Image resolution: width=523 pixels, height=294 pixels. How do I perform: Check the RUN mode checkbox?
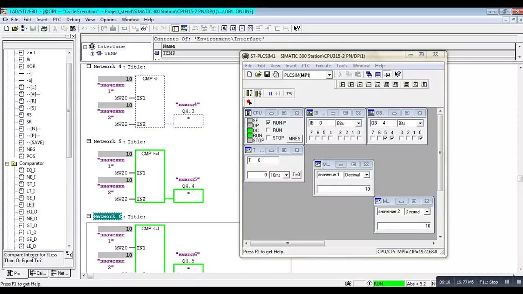point(268,130)
